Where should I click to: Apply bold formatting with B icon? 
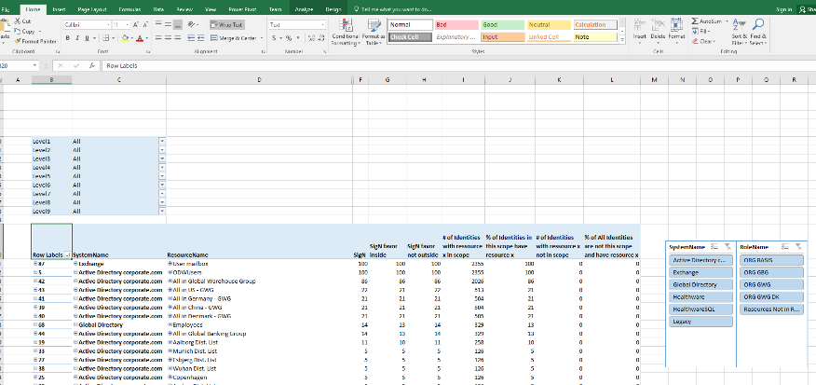(68, 38)
